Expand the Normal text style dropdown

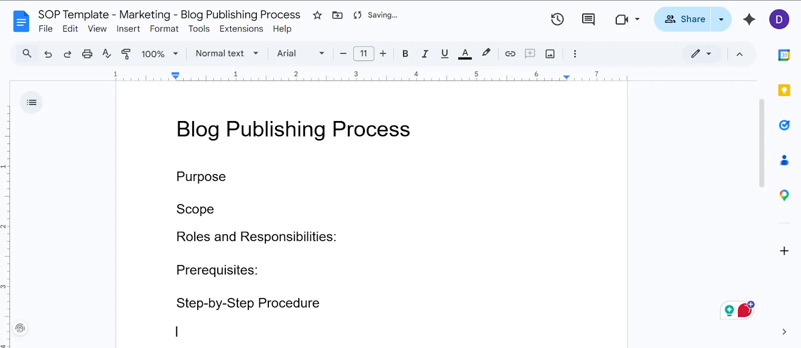[227, 53]
